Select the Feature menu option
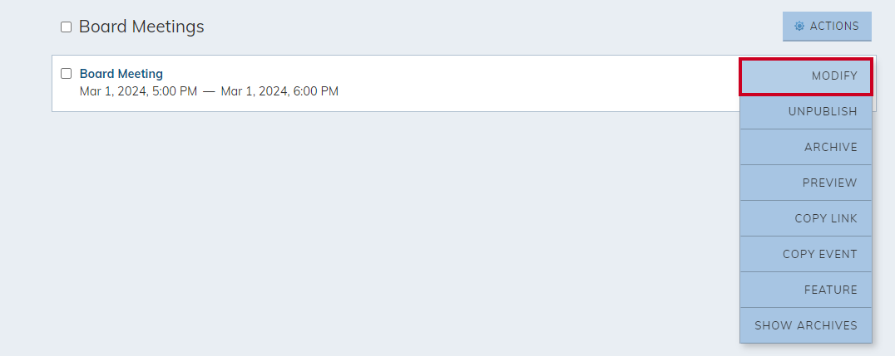895x356 pixels. point(806,290)
